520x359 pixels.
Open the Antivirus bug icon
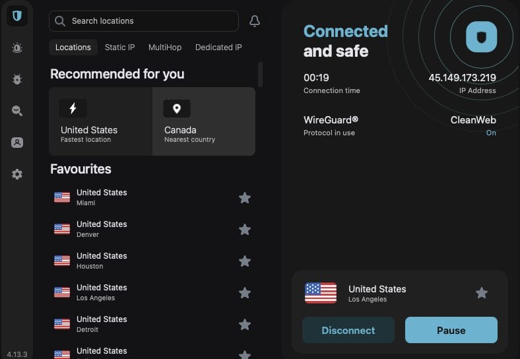coord(17,79)
